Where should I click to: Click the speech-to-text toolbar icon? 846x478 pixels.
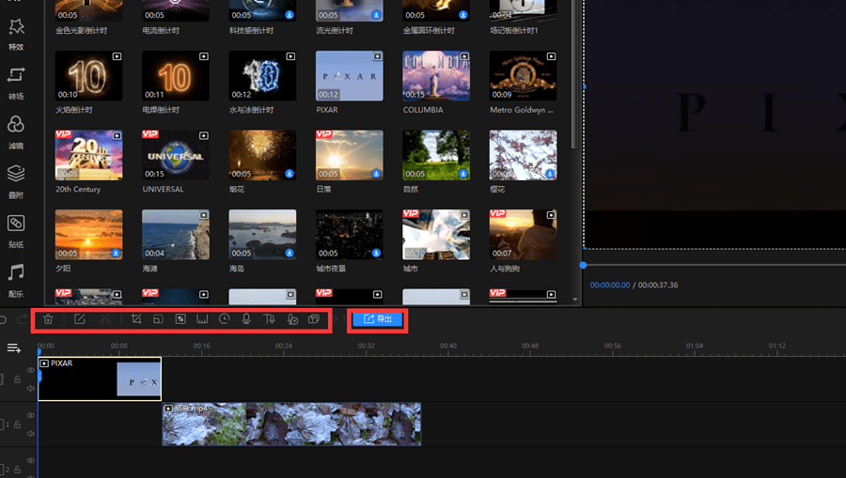click(292, 319)
